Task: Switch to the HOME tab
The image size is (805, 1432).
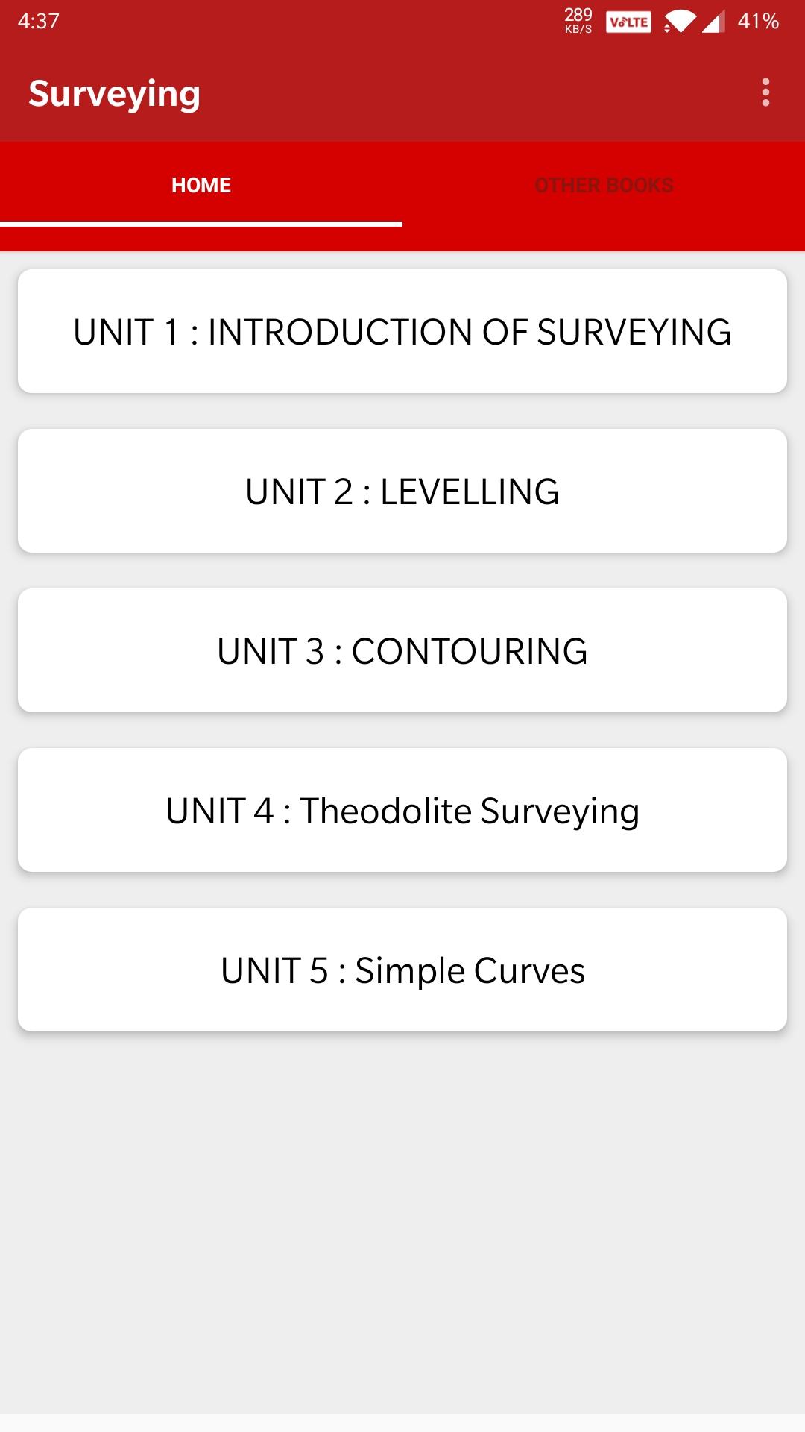Action: [x=201, y=185]
